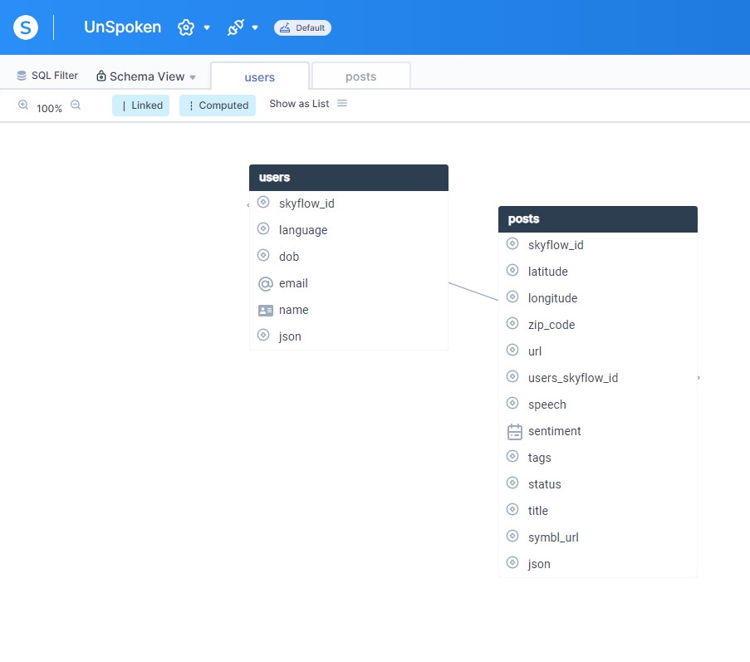
Task: Select the sentiment field label
Action: click(554, 431)
